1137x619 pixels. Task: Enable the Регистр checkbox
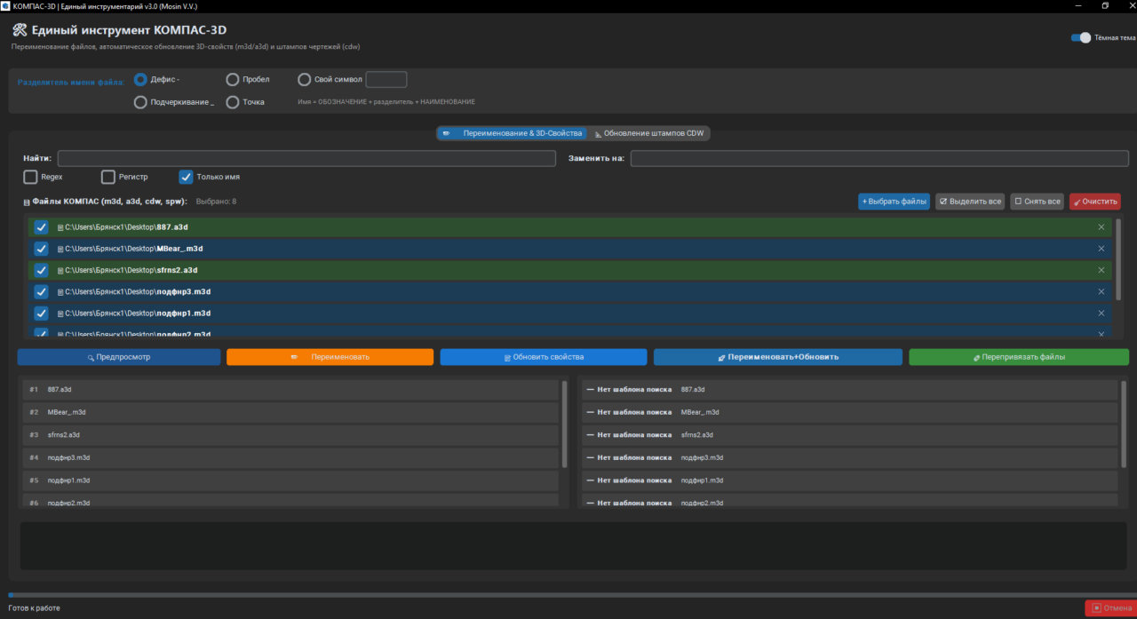[108, 177]
